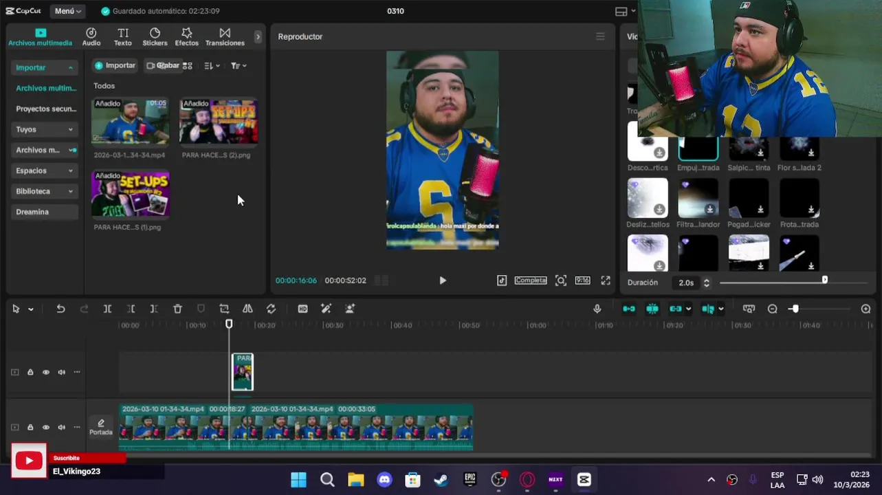The width and height of the screenshot is (882, 495).
Task: Click the Grabar record button
Action: [x=164, y=65]
